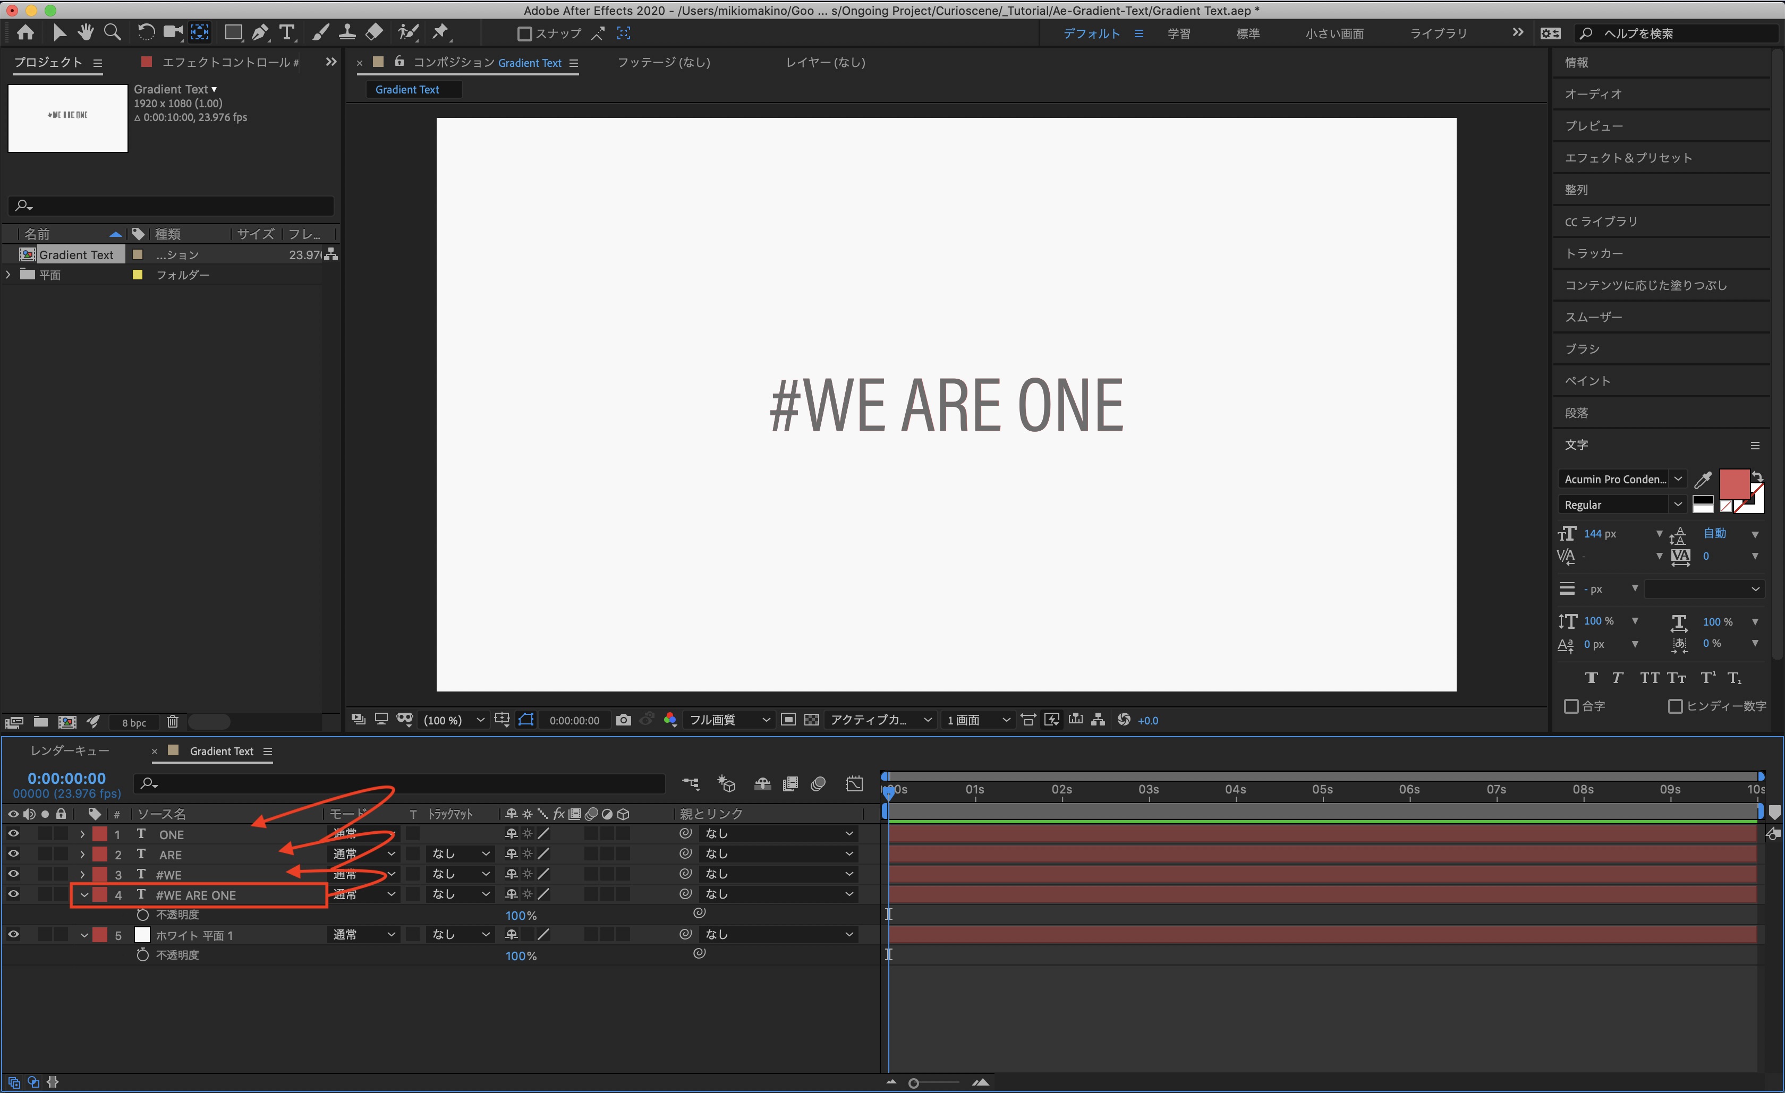This screenshot has width=1785, height=1093.
Task: Select the 学習 workspace
Action: coord(1179,33)
